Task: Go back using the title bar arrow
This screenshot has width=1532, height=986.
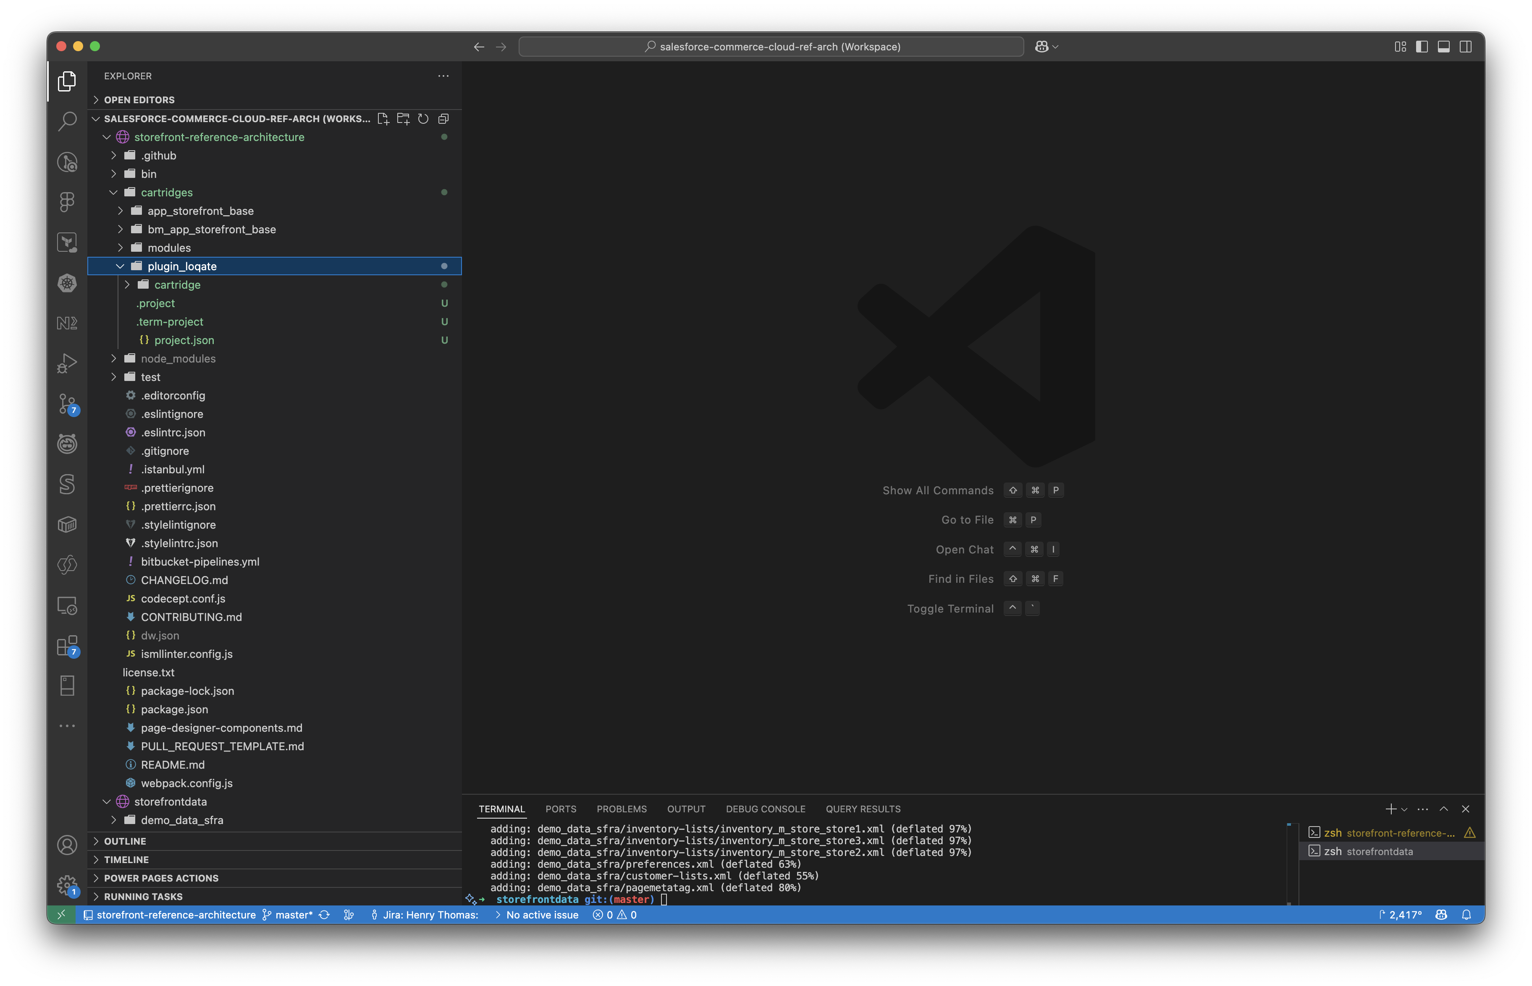Action: point(479,47)
